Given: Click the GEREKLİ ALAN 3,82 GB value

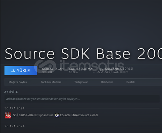Looking at the screenshot, I should point(47,72).
